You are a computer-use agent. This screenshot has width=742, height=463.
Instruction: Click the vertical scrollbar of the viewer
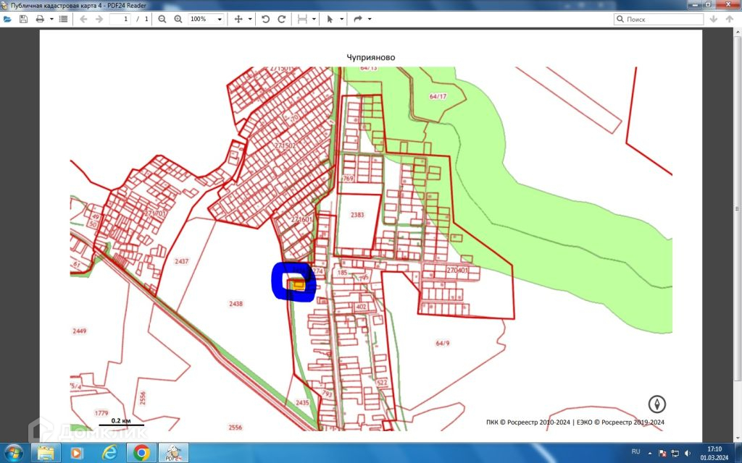pyautogui.click(x=738, y=208)
